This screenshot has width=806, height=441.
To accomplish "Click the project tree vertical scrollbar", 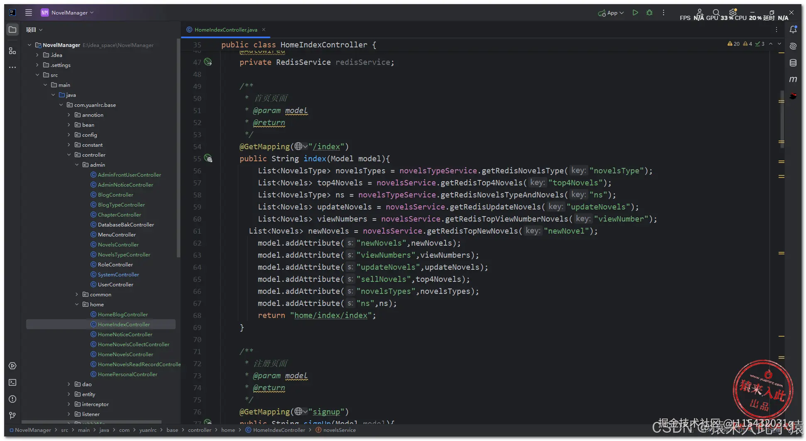I will coord(179,148).
